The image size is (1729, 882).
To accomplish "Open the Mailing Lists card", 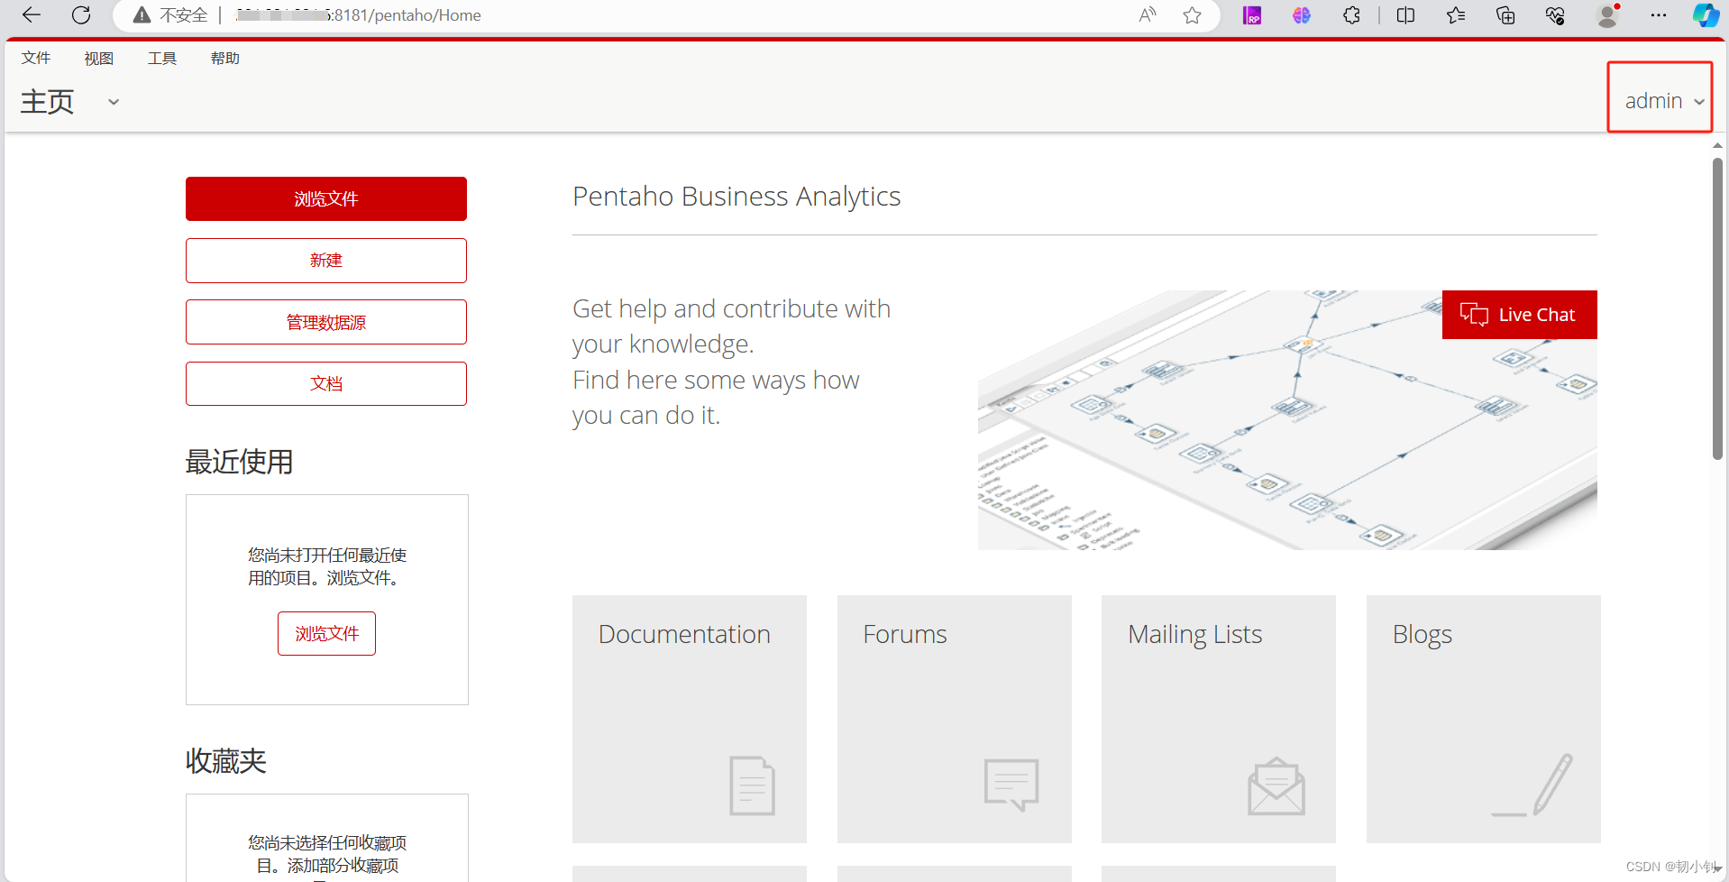I will [1219, 719].
